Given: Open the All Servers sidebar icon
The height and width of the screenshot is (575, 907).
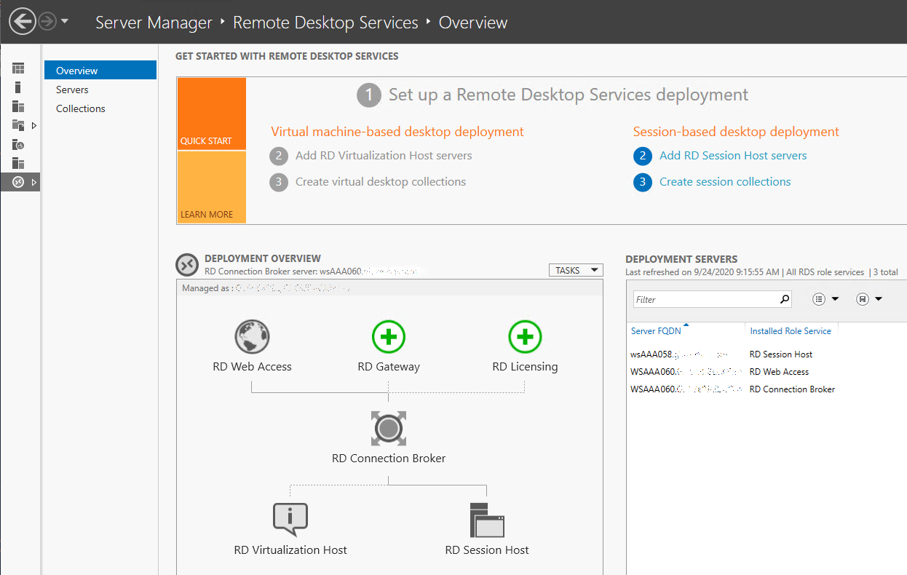Looking at the screenshot, I should [18, 106].
